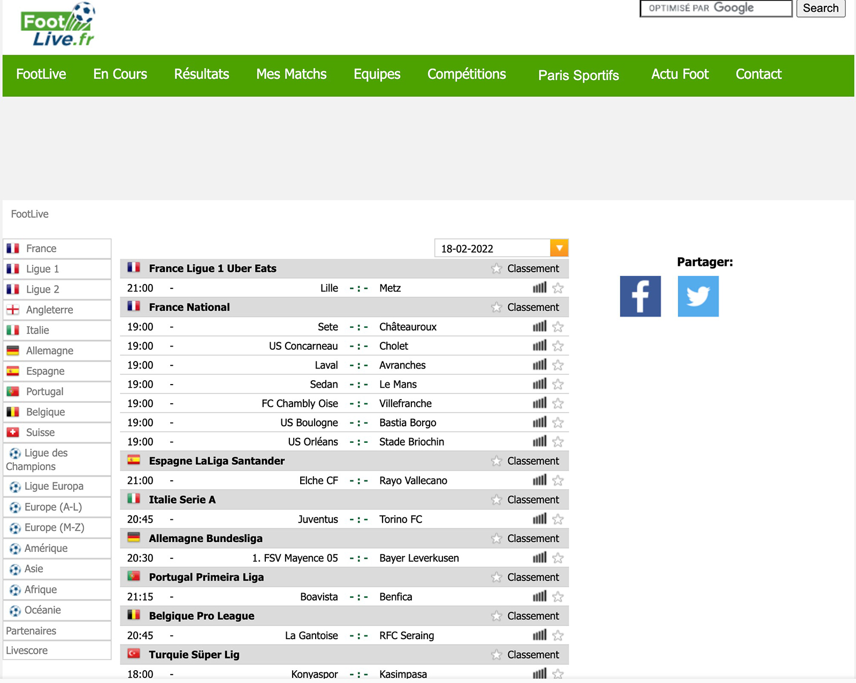Open stats bars for La Gantoise - RFC Seraing

540,635
